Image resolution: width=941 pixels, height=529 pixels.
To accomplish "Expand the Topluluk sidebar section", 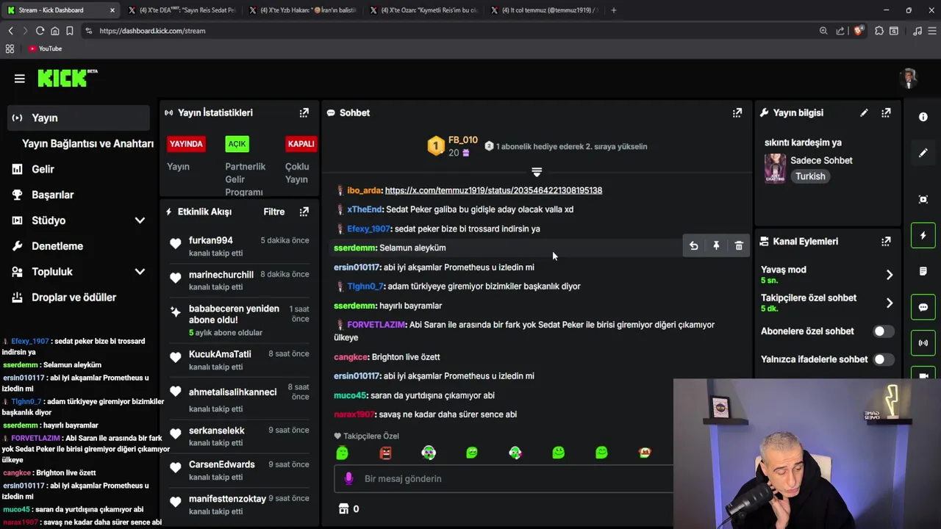I will [140, 272].
